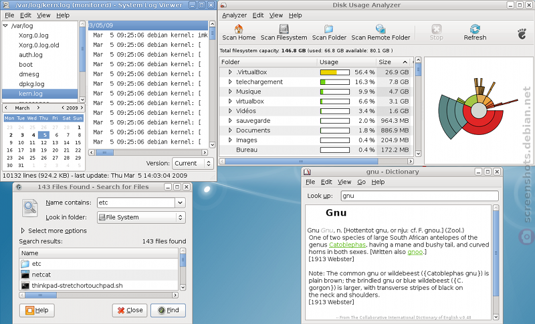Open the Name contains dropdown arrow
This screenshot has width=535, height=324.
coord(180,202)
